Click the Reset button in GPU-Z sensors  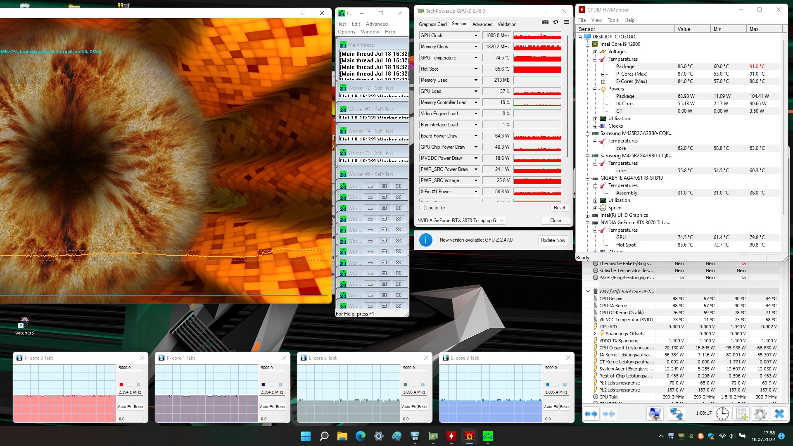[559, 208]
